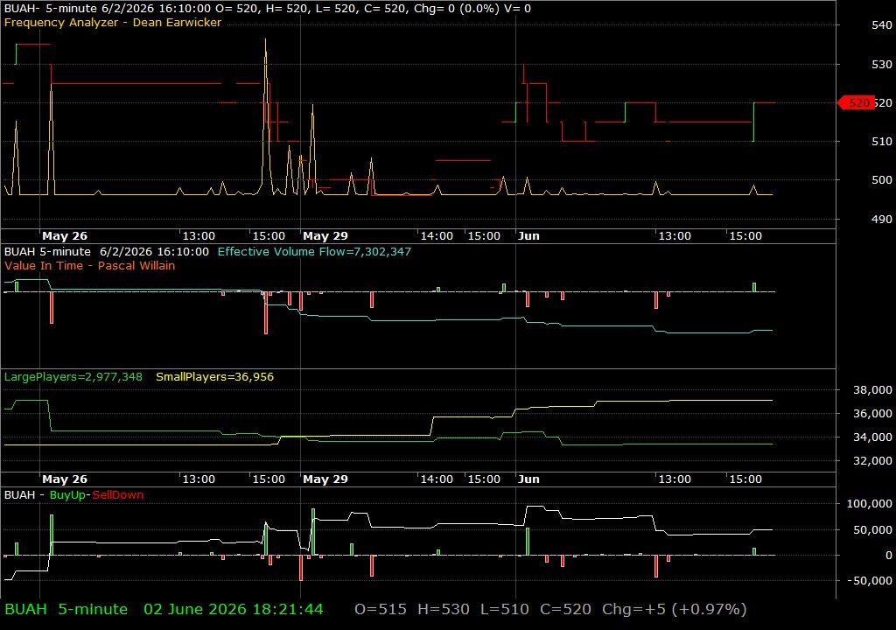Viewport: 896px width, 630px height.
Task: Click 'May 29' on the upper time axis
Action: click(x=325, y=235)
